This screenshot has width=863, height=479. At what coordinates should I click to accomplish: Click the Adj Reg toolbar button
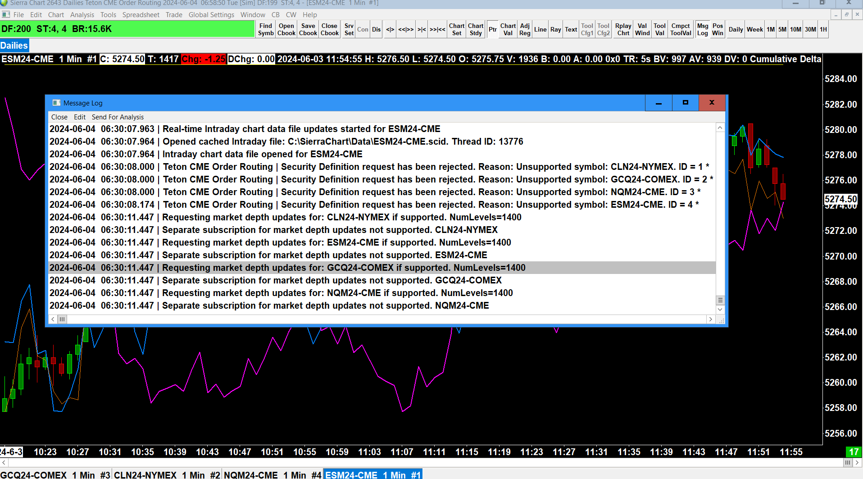[x=525, y=29]
